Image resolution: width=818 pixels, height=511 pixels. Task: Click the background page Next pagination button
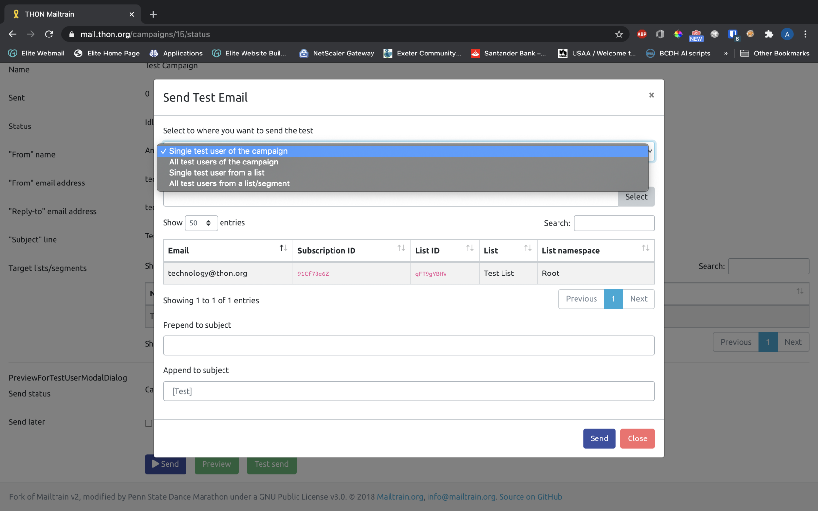tap(793, 342)
